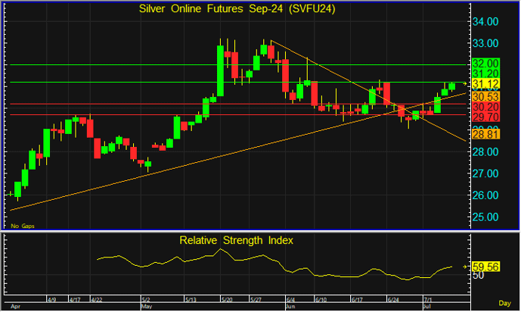Click the green 32.00 price level tag
This screenshot has height=312, width=521.
pyautogui.click(x=485, y=63)
